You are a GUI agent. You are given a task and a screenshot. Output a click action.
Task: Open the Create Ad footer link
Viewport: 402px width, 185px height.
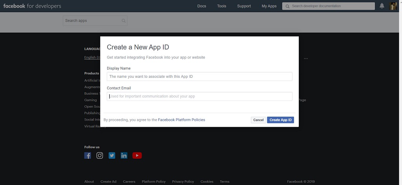pos(108,181)
